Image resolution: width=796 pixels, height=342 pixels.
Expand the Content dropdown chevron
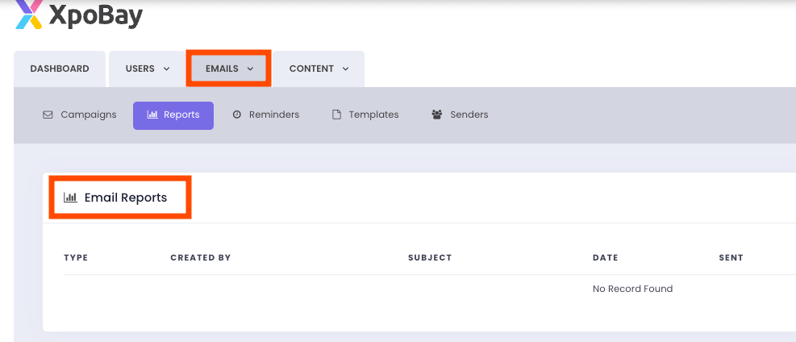pyautogui.click(x=346, y=69)
